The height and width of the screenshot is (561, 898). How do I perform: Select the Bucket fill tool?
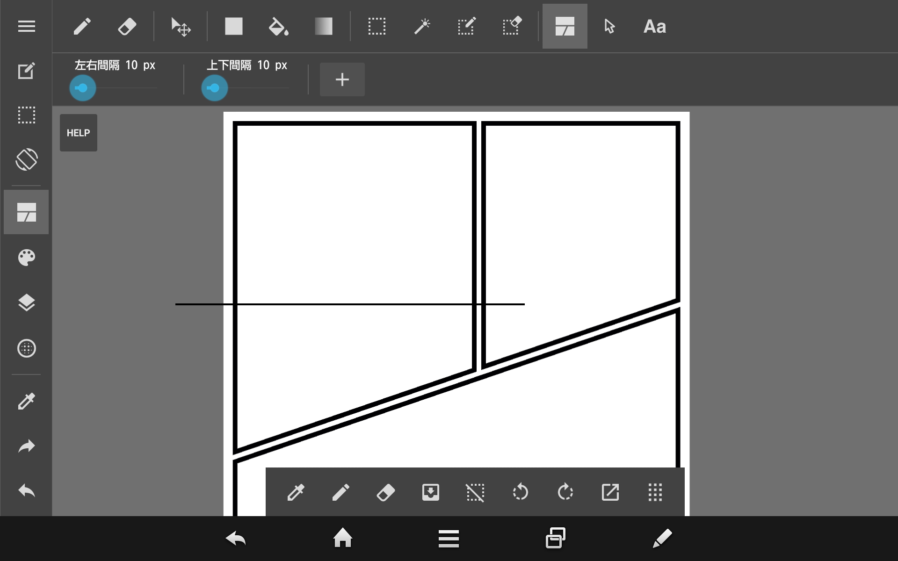(x=278, y=27)
